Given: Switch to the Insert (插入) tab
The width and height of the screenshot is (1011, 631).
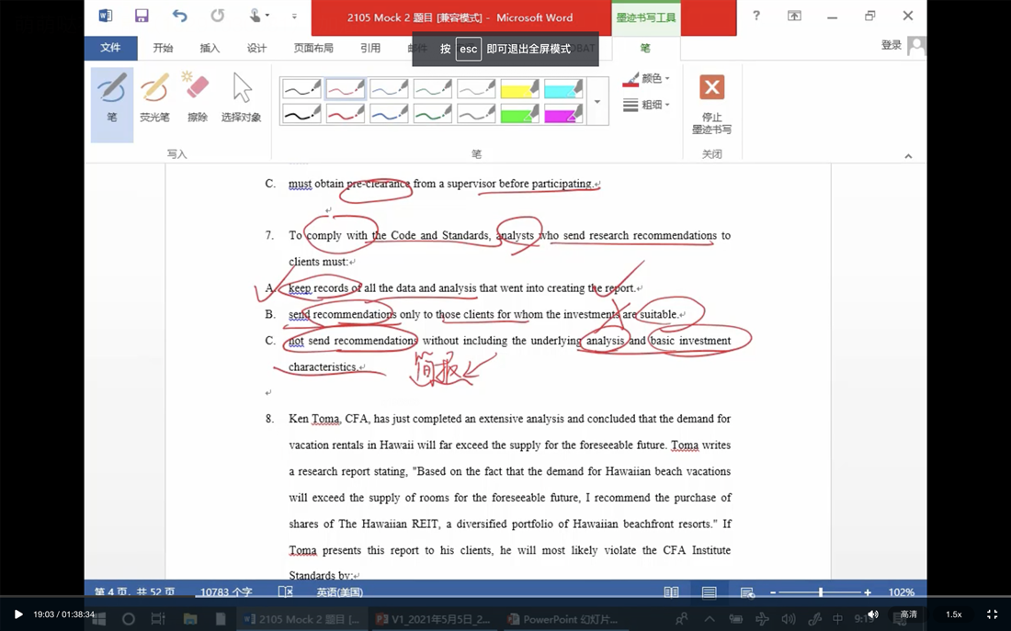Looking at the screenshot, I should click(x=210, y=48).
